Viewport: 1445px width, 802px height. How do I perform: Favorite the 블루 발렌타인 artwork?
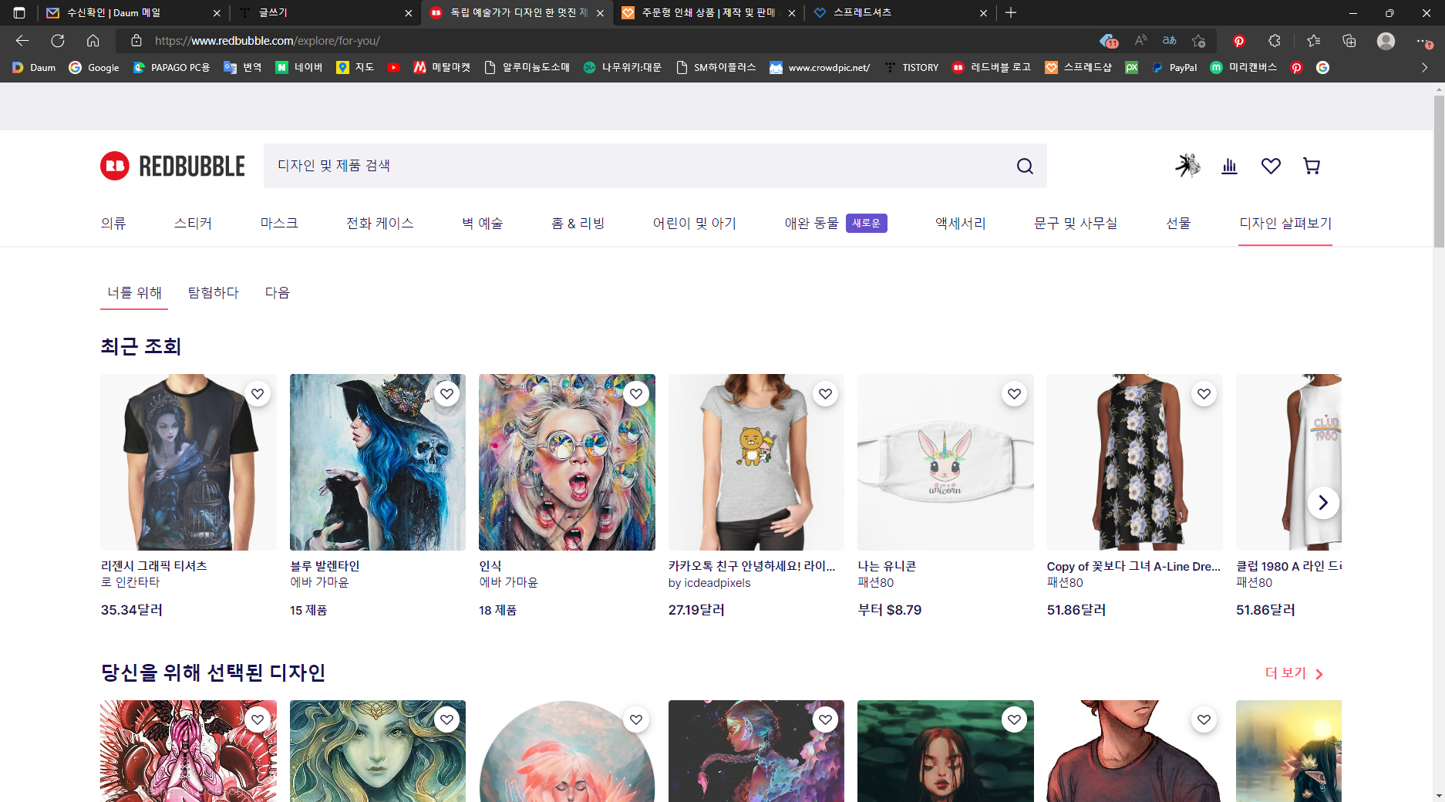(446, 394)
